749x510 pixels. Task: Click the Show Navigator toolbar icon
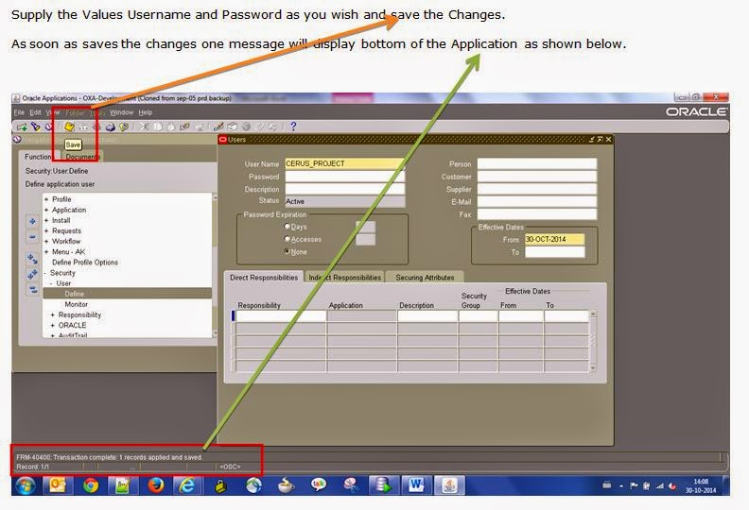point(48,127)
